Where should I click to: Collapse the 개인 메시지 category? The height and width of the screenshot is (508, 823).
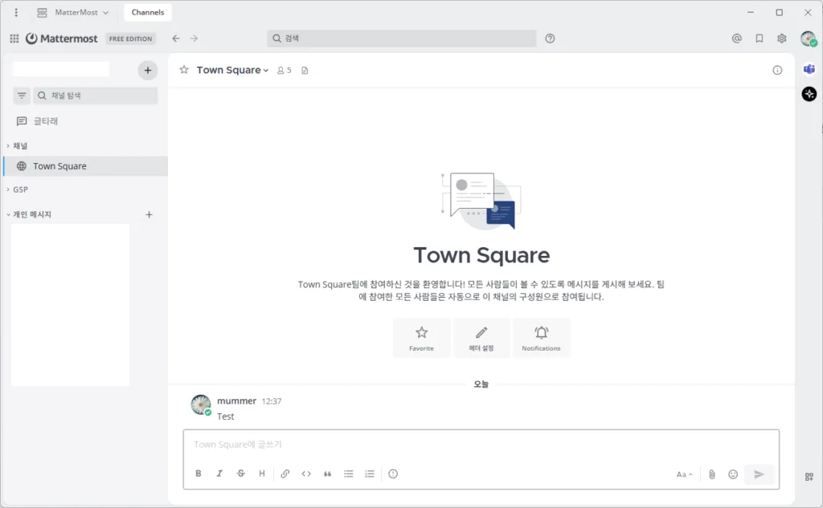29,214
